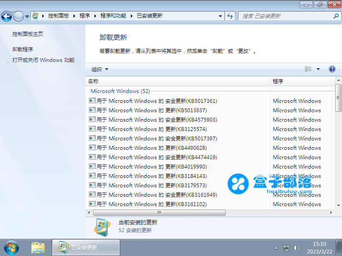Click the horizontal scrollbar thumb

tap(159, 212)
